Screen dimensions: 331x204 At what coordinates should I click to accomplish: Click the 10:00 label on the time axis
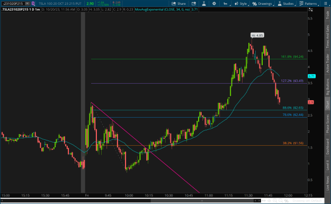pyautogui.click(x=129, y=196)
